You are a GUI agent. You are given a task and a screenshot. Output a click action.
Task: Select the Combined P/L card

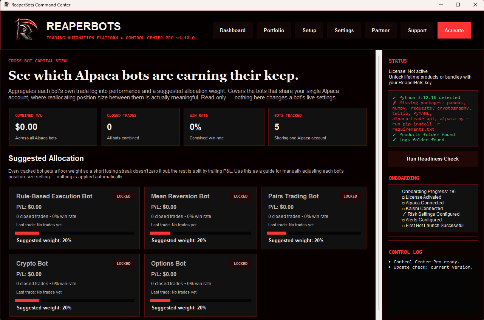[53, 127]
